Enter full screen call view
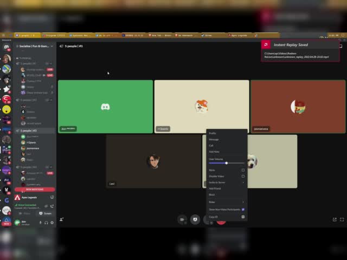 point(342,219)
